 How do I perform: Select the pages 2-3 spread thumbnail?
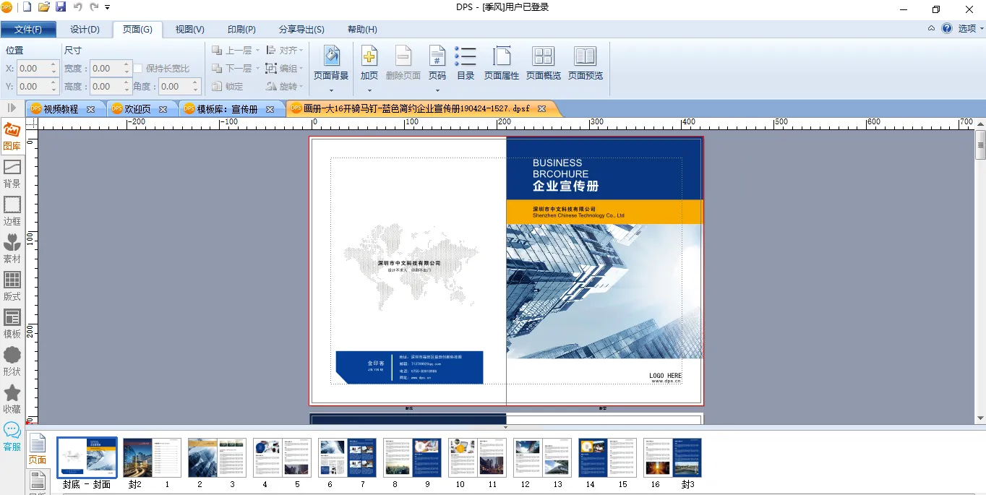217,457
